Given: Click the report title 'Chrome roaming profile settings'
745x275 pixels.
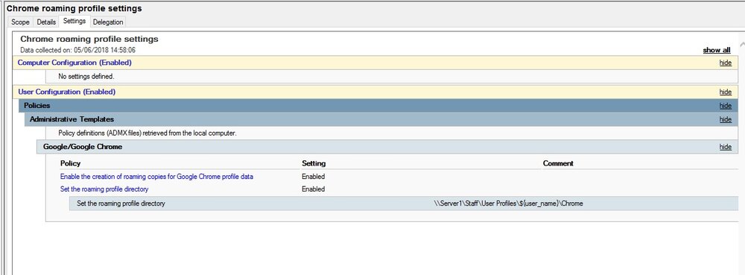Looking at the screenshot, I should coord(89,39).
